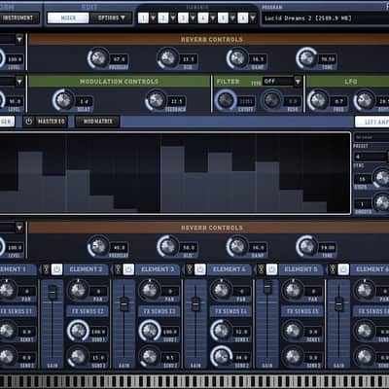Select the Left Amp button
The width and height of the screenshot is (389, 389).
pos(372,122)
